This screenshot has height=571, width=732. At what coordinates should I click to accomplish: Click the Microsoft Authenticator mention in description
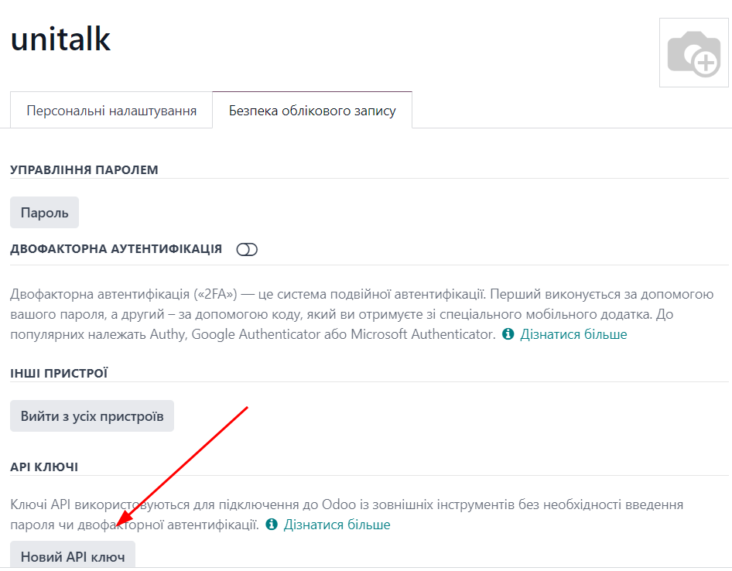tap(422, 334)
